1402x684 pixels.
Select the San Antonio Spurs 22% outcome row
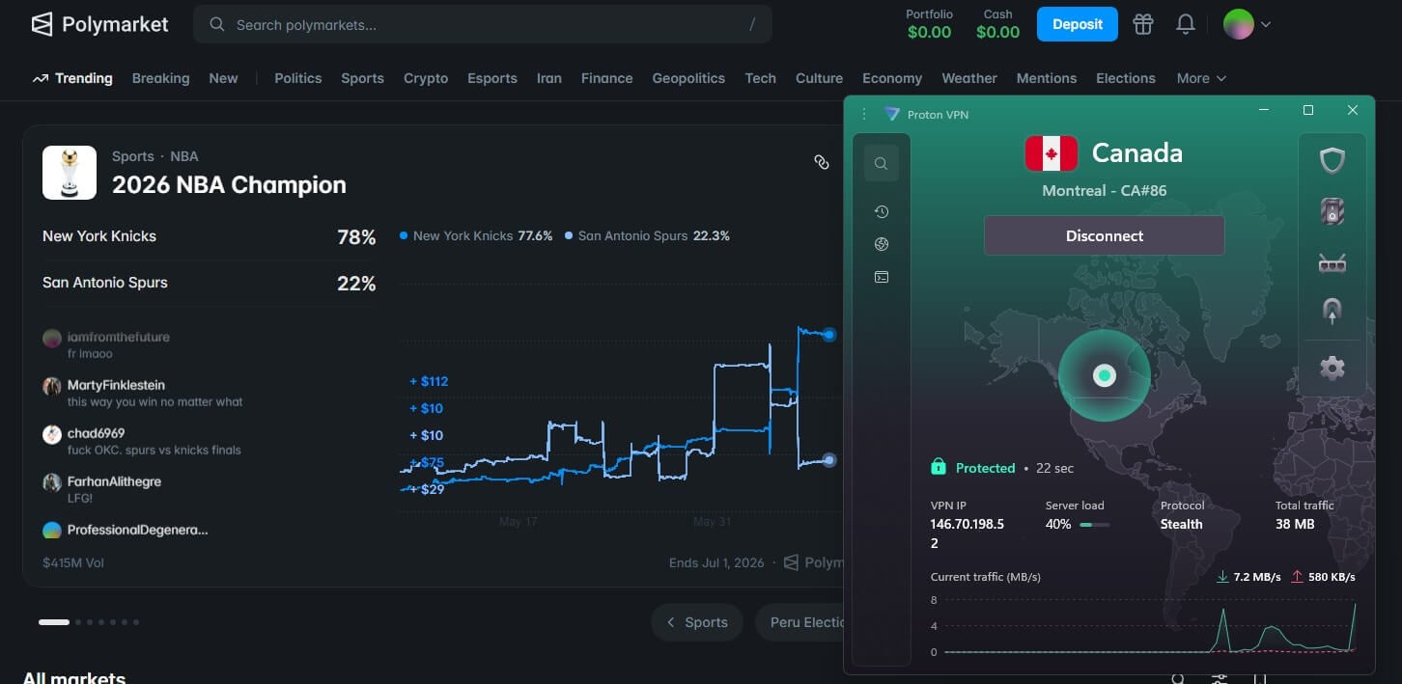point(210,283)
